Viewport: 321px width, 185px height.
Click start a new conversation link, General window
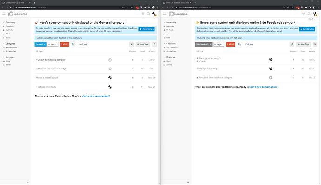click(x=96, y=96)
